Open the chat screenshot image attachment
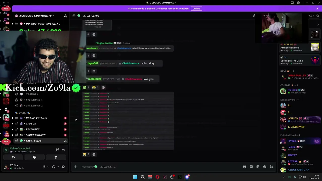This screenshot has width=322, height=181. click(128, 121)
